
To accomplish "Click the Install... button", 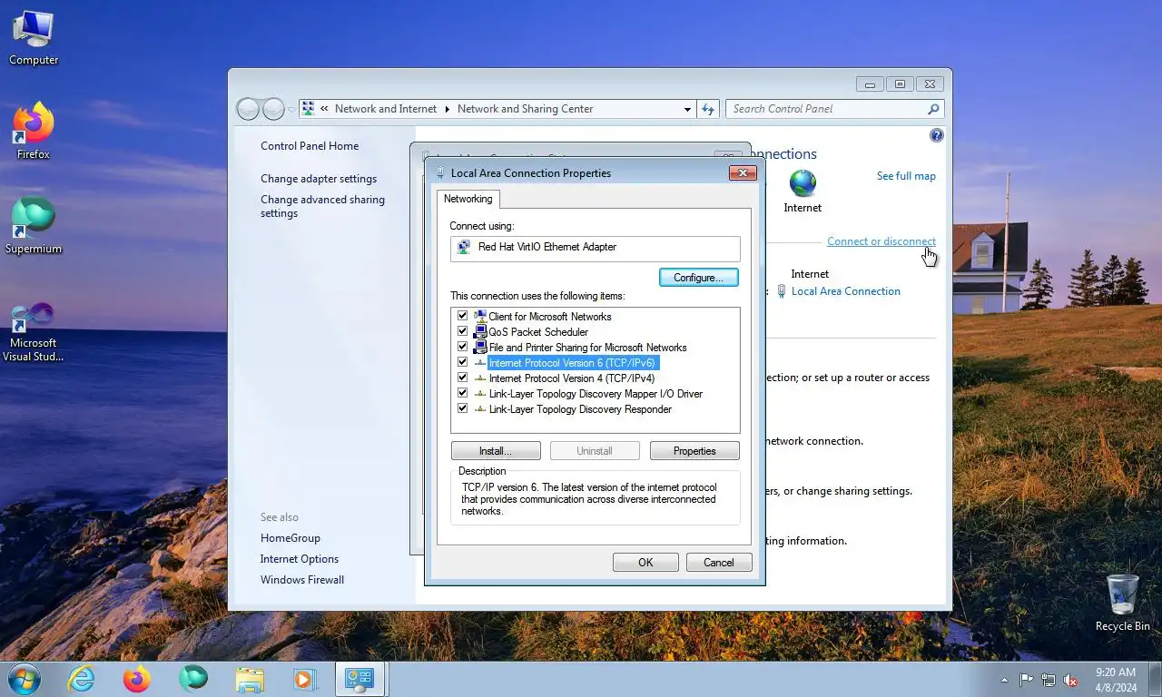I will click(496, 451).
